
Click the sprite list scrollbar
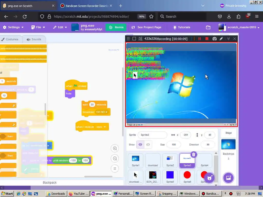[x=216, y=169]
